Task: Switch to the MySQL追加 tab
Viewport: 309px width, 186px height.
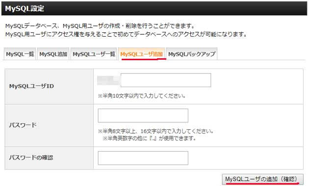Action: point(53,54)
